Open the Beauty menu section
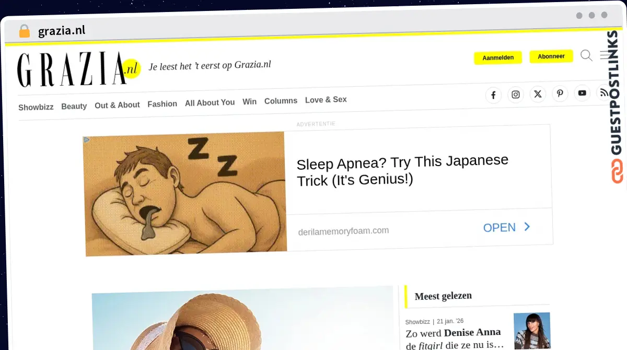 74,106
